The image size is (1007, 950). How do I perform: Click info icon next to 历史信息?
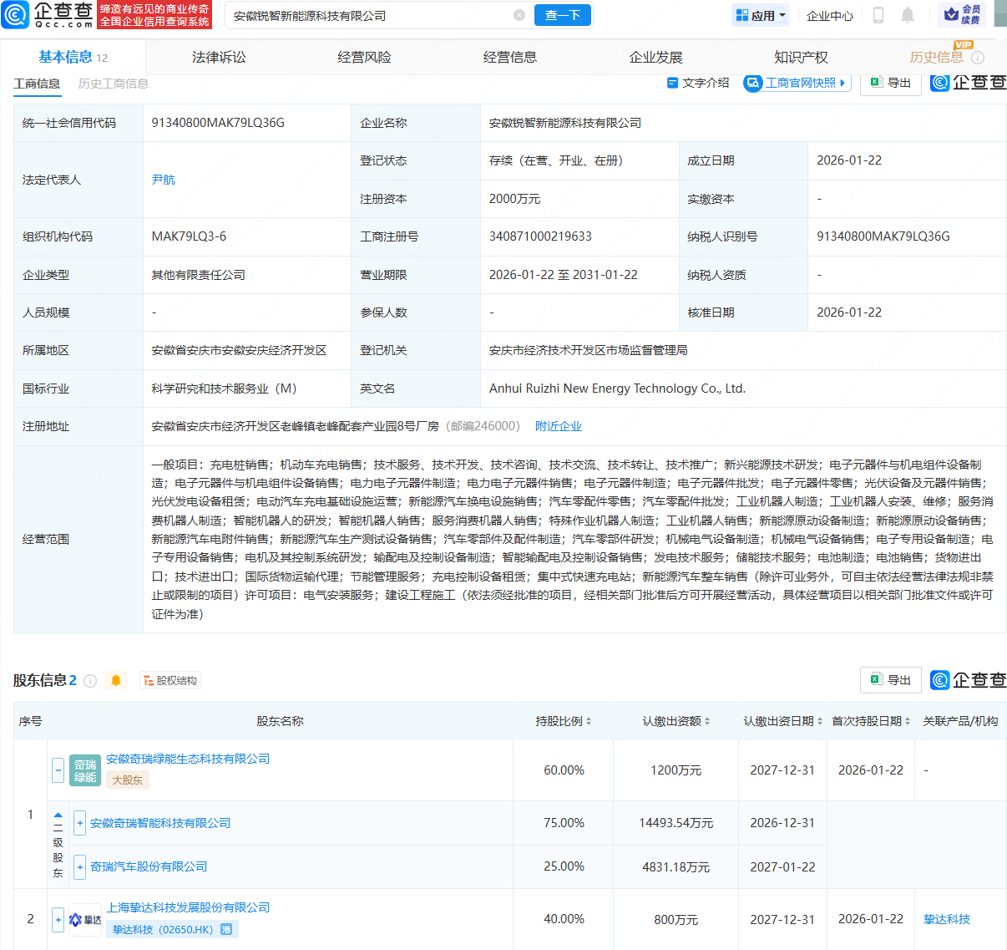[978, 58]
